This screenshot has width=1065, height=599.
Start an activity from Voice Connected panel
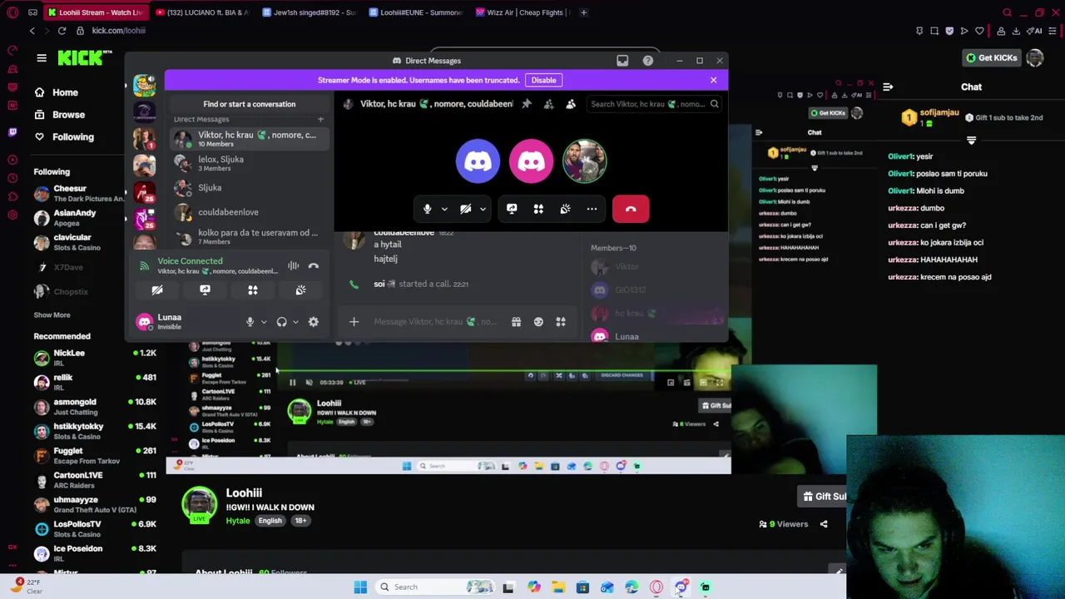253,290
